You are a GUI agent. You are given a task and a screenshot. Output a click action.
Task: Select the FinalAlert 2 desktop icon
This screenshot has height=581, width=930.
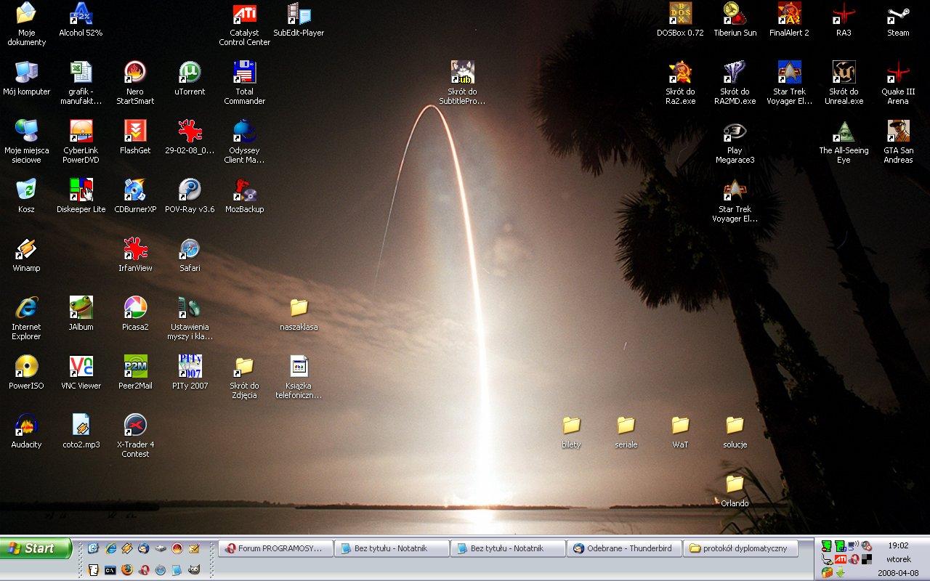[x=789, y=20]
